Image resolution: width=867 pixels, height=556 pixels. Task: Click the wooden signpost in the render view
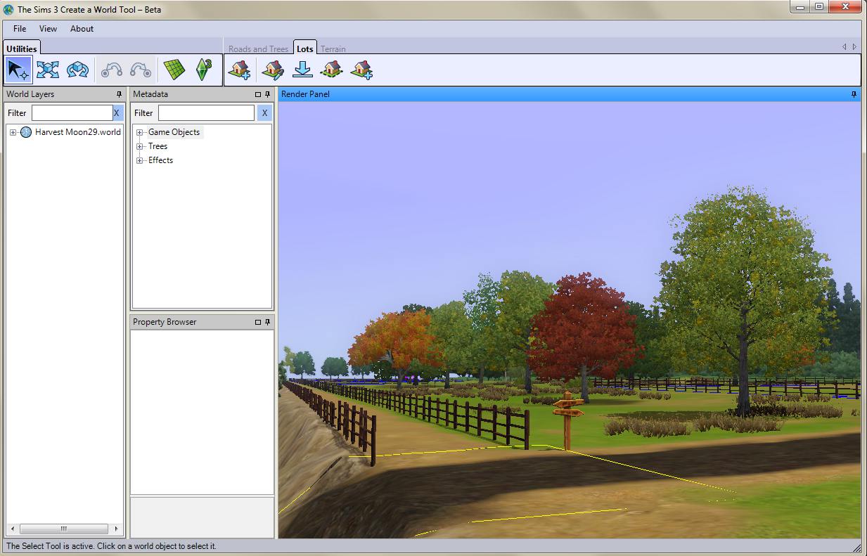(567, 420)
